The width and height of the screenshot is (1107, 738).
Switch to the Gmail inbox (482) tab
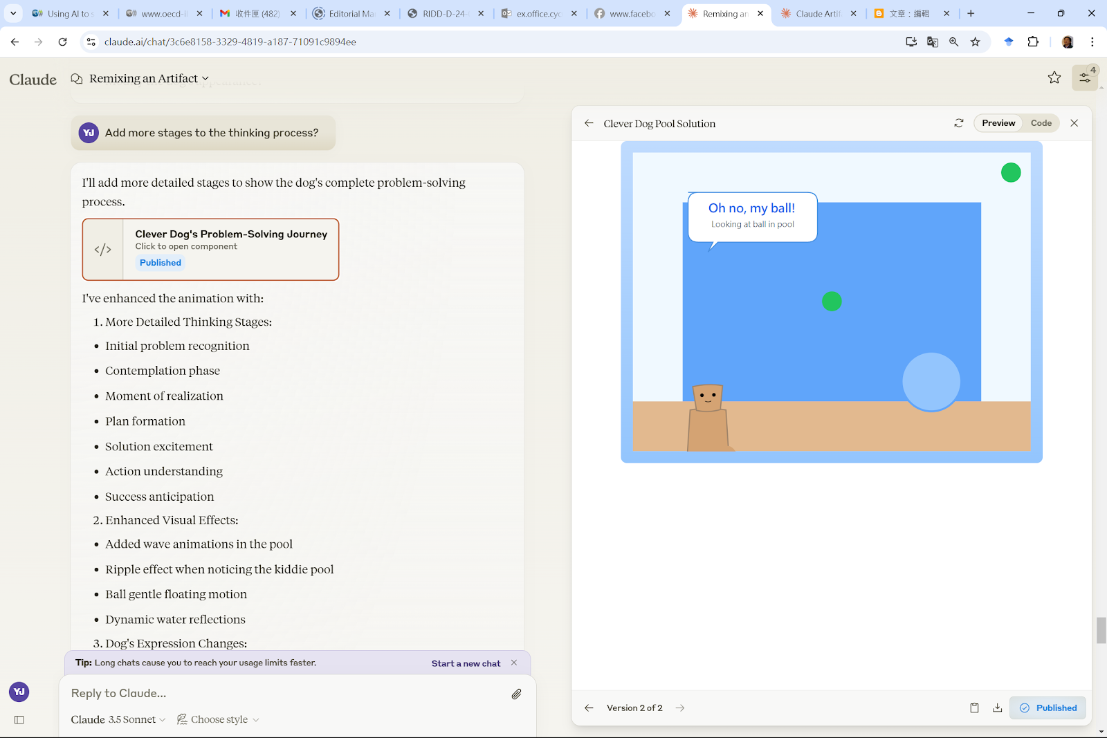tap(257, 13)
